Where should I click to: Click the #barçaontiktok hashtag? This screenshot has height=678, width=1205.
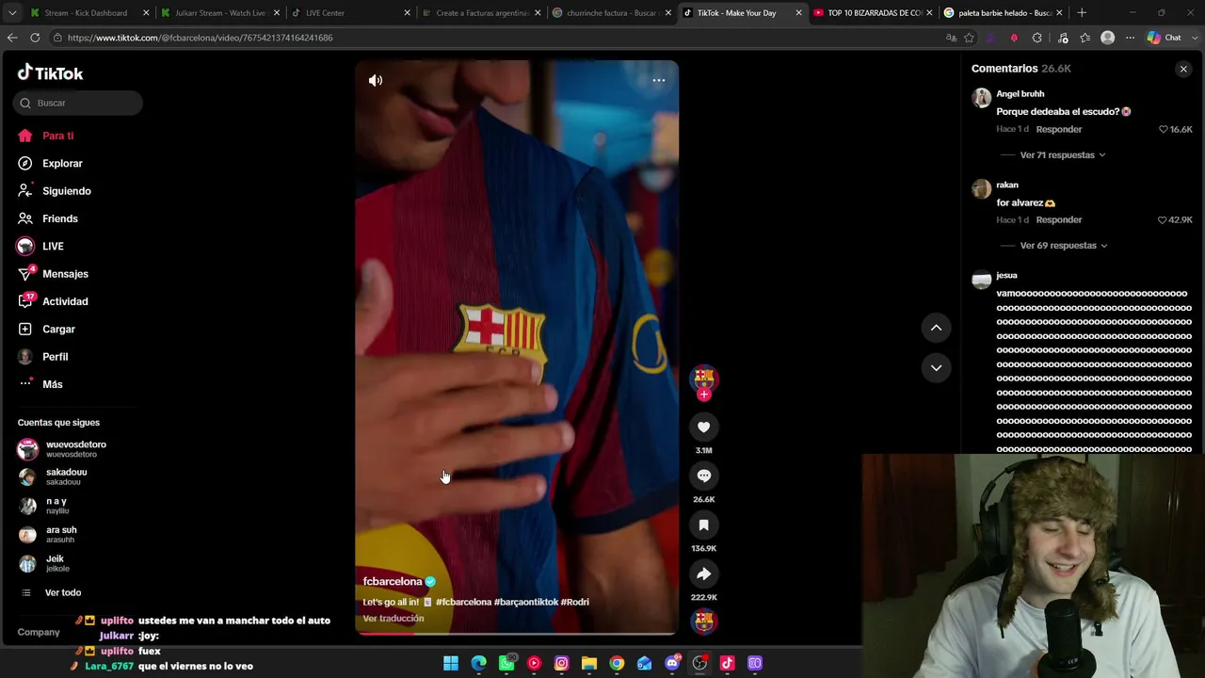pyautogui.click(x=525, y=602)
